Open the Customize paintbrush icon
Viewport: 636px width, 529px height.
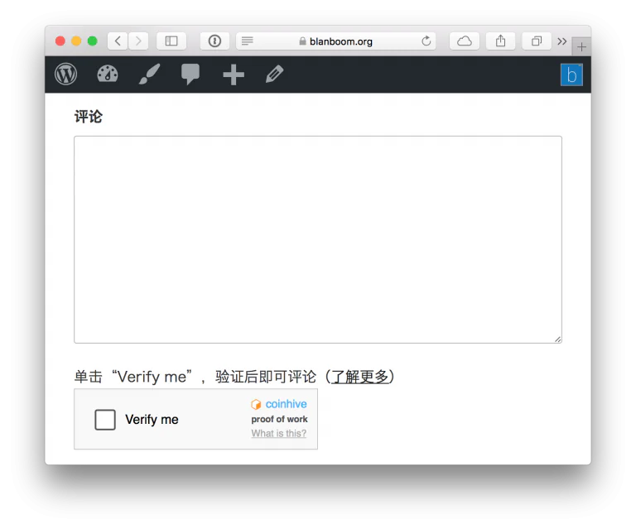150,75
